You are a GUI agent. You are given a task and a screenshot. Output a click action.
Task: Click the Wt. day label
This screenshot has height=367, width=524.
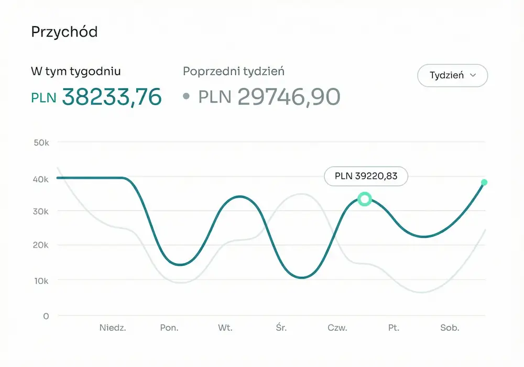225,328
